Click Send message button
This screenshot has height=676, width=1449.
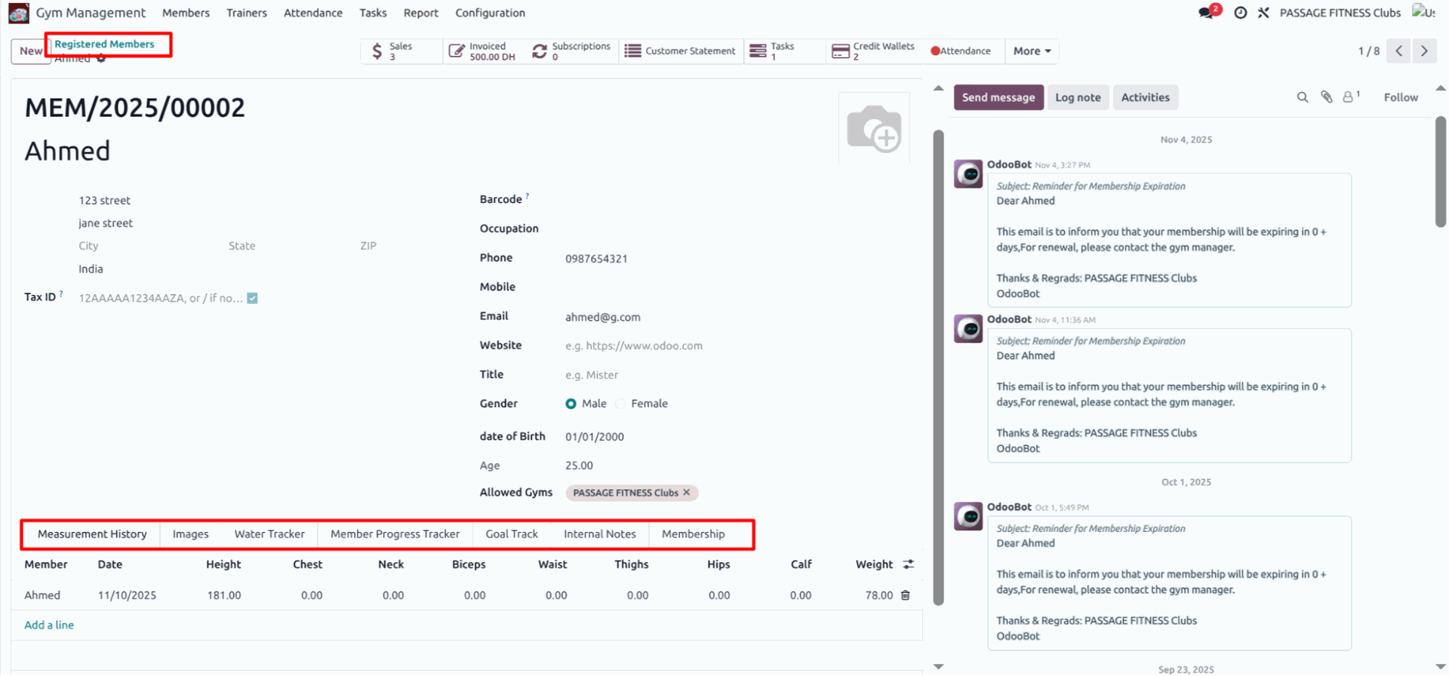(x=998, y=97)
